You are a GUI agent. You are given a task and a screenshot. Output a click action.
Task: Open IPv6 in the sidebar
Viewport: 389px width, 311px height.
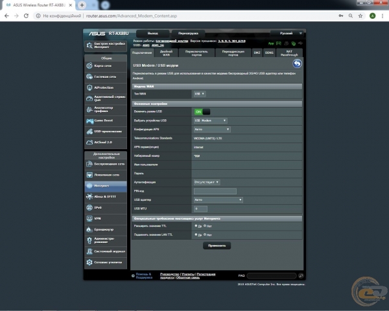106,207
